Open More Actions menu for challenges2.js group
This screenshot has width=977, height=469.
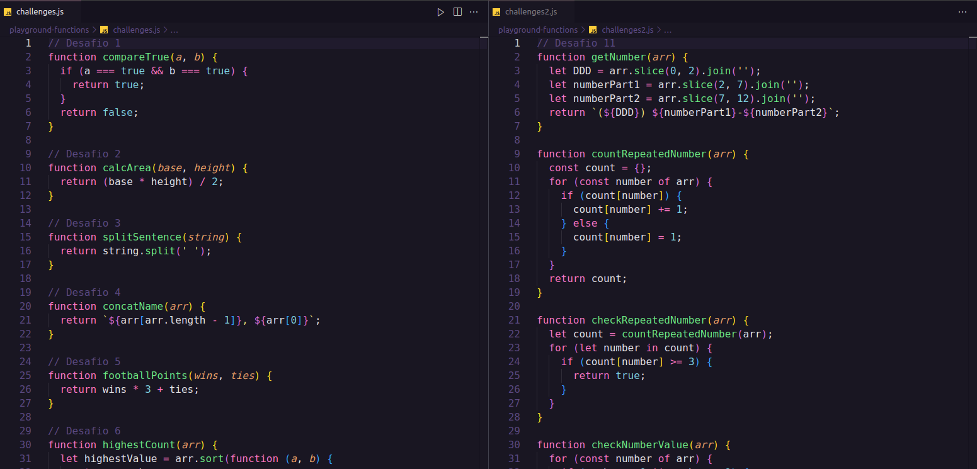962,12
